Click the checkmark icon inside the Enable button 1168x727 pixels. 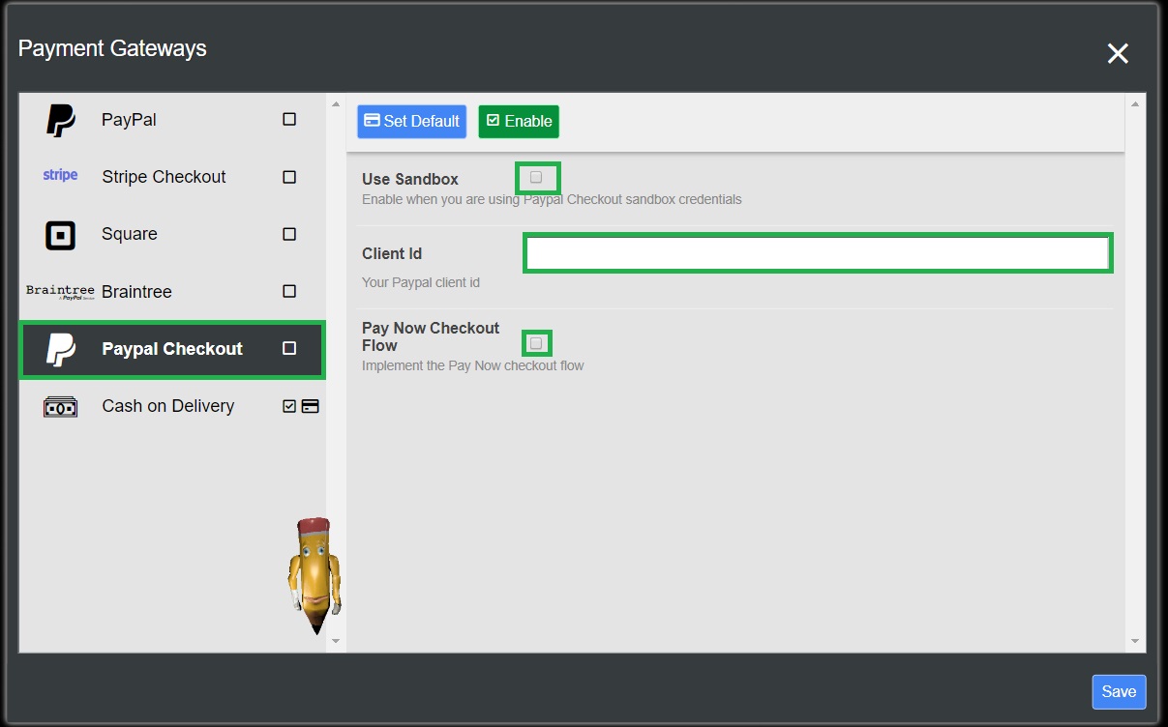493,121
